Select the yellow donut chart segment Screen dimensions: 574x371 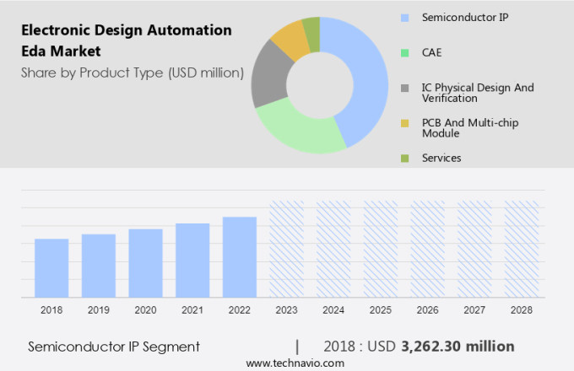tap(290, 40)
